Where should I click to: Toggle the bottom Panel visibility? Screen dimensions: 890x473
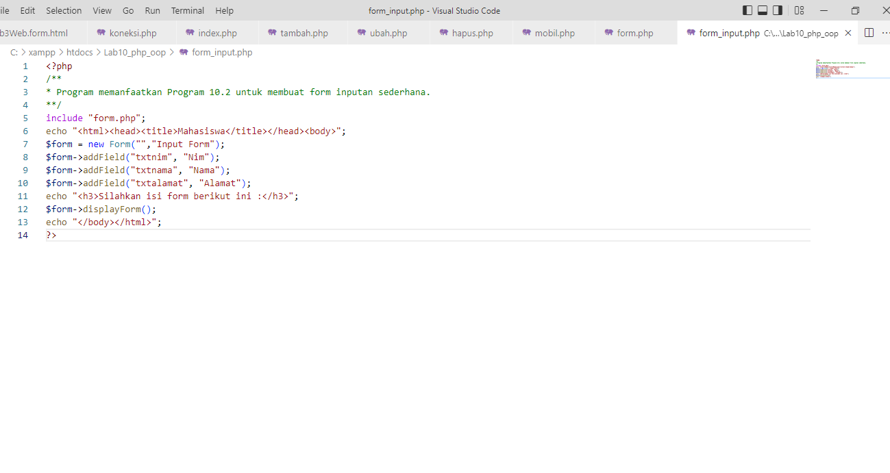tap(762, 10)
